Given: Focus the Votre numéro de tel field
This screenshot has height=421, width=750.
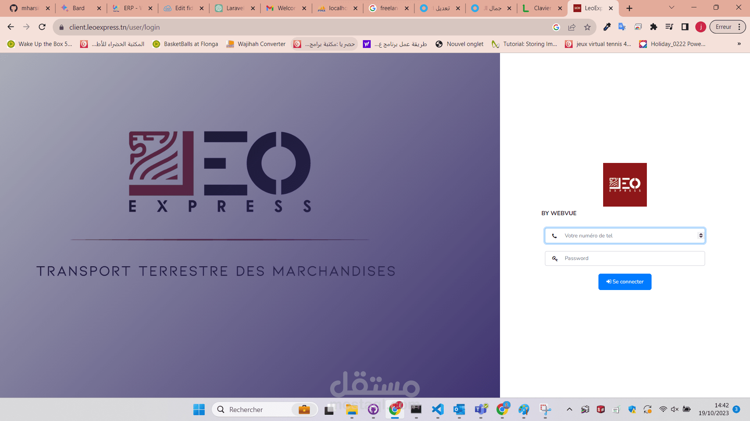Looking at the screenshot, I should (625, 235).
